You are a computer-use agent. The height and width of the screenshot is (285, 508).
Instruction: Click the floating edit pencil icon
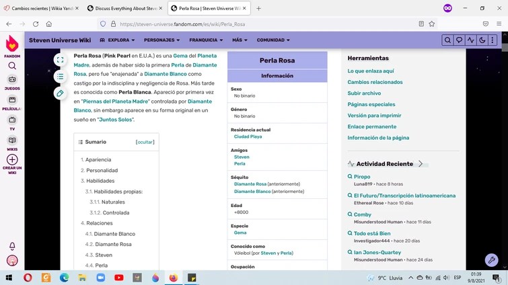60,93
